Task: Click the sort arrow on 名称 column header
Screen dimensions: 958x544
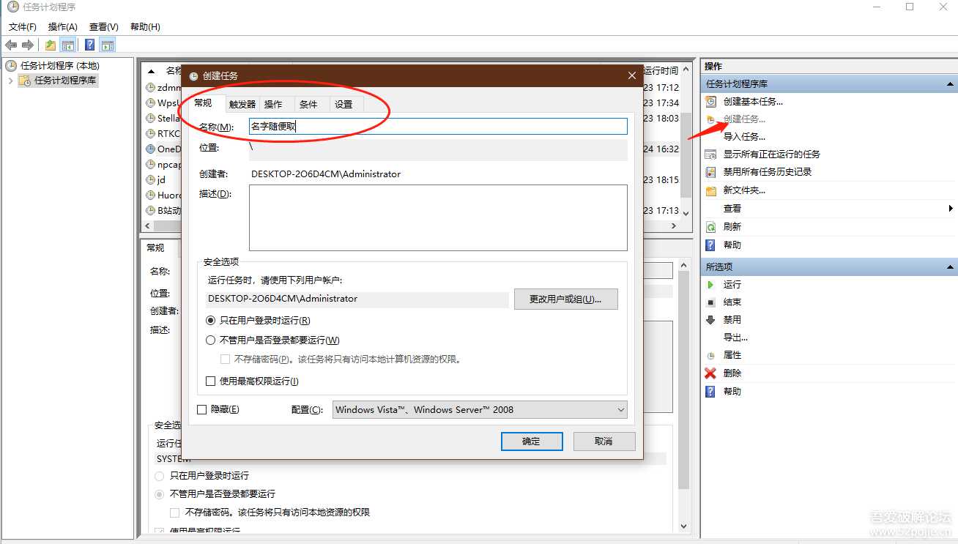Action: click(152, 71)
